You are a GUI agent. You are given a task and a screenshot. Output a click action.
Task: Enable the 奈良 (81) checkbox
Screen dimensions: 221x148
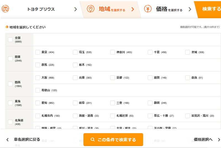[188, 78]
